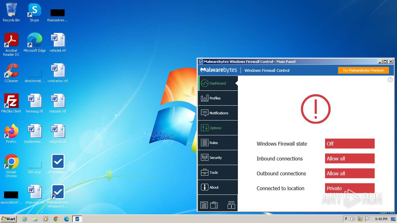397x223 pixels.
Task: Select Google Chrome desktop shortcut
Action: coord(11,166)
